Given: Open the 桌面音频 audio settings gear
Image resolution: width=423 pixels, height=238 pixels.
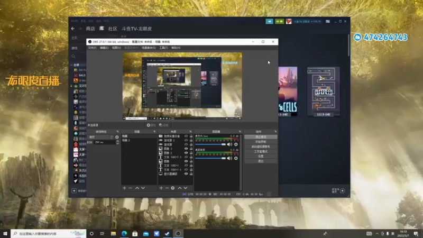Looking at the screenshot, I should click(x=236, y=158).
